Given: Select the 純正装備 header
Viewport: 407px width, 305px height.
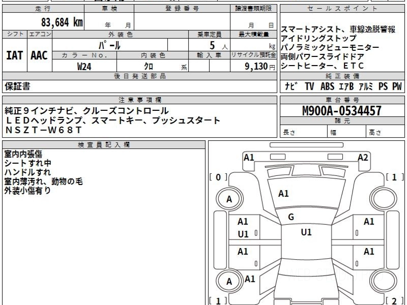Looking at the screenshot, I should [x=342, y=76].
